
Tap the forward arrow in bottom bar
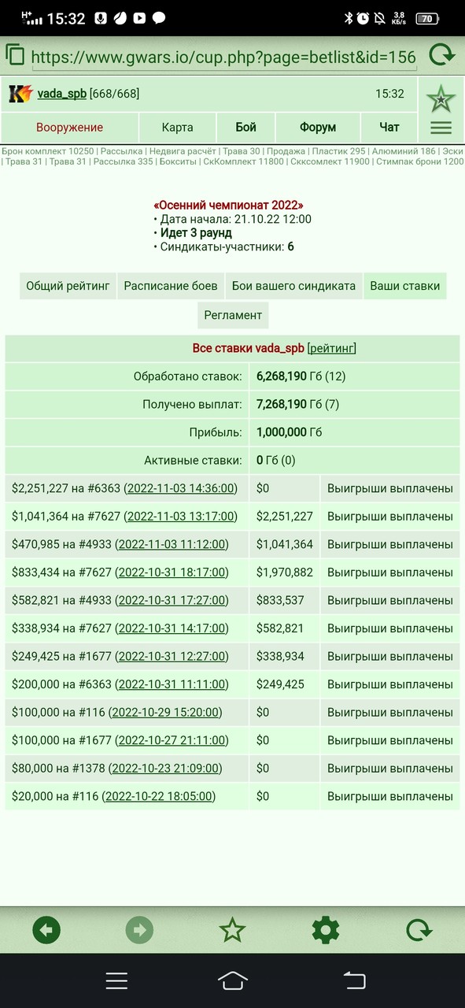[139, 931]
